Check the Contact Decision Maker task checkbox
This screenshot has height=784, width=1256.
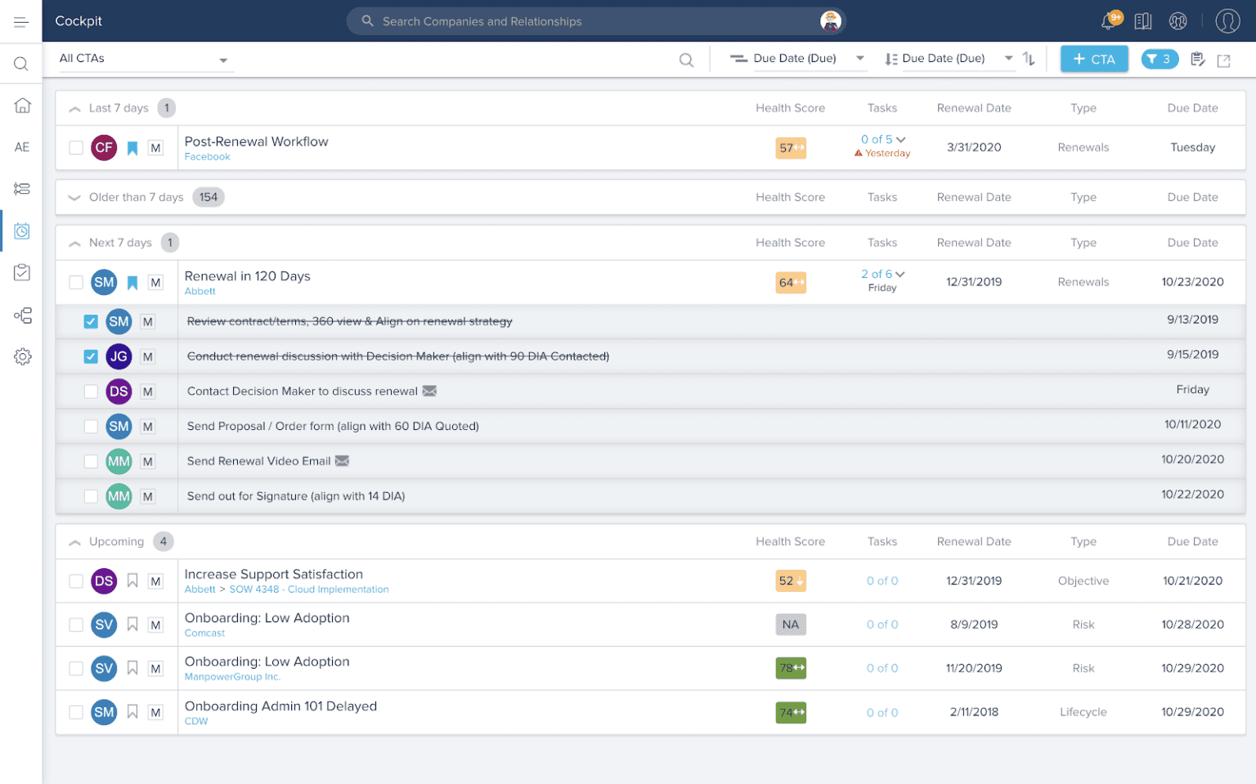(x=91, y=392)
